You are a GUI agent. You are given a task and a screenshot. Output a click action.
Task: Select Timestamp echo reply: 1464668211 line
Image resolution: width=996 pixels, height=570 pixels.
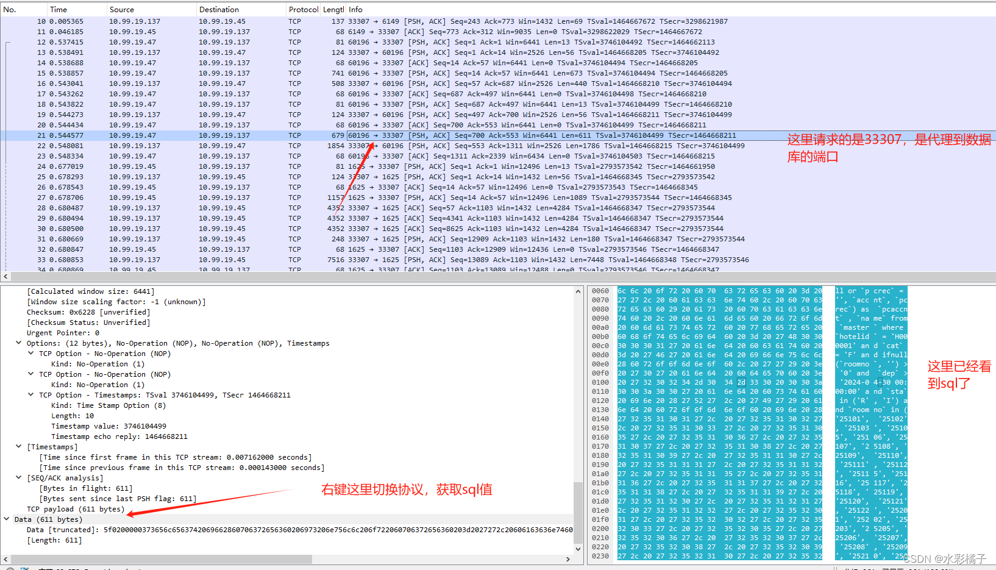click(119, 436)
